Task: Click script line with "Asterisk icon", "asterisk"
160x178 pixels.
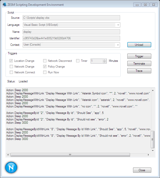Action: pyautogui.click(x=78, y=100)
